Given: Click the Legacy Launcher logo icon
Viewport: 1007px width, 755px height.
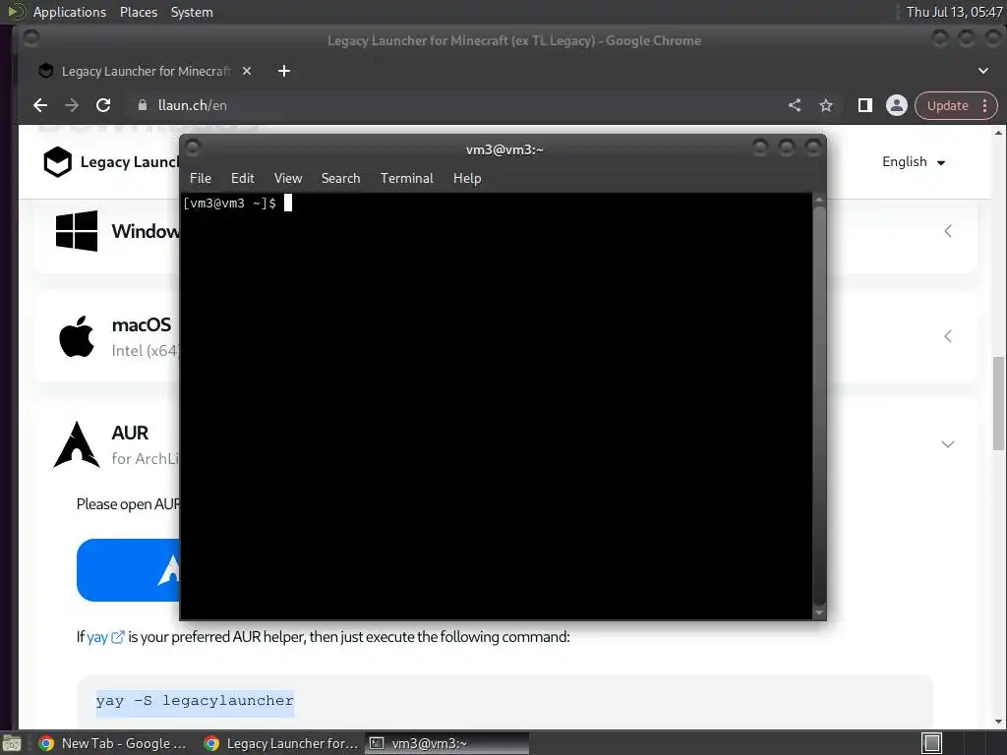Looking at the screenshot, I should pos(57,162).
